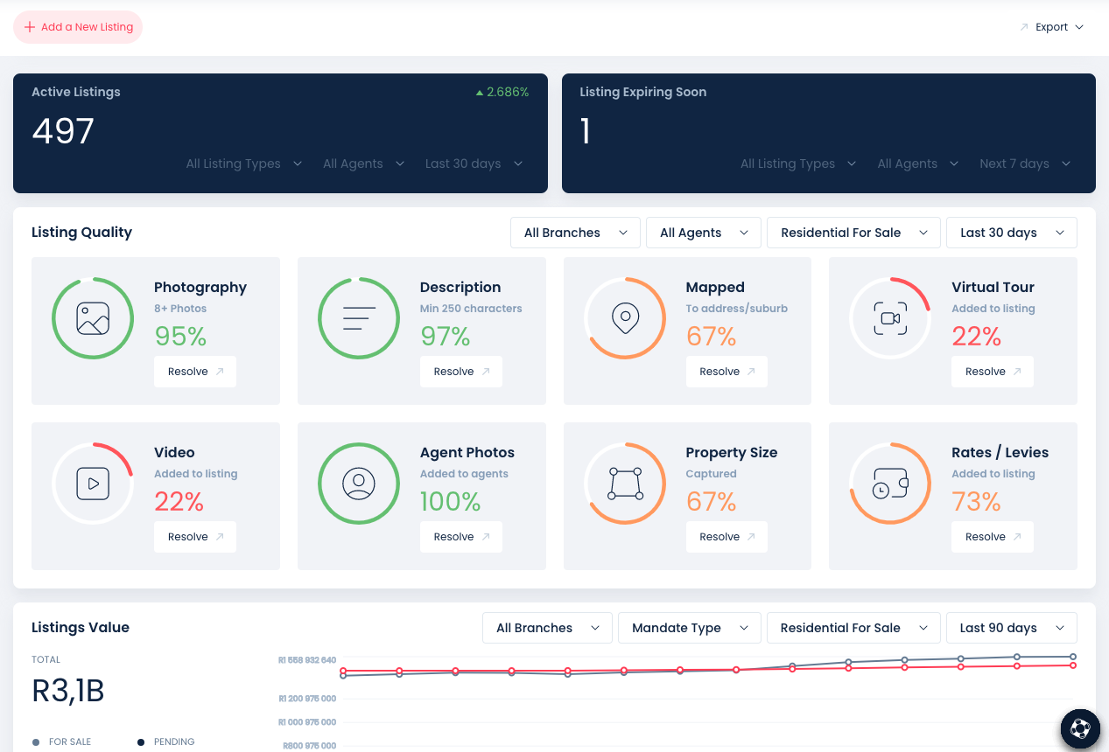1109x752 pixels.
Task: Select the Agent Photos profile icon
Action: (x=359, y=483)
